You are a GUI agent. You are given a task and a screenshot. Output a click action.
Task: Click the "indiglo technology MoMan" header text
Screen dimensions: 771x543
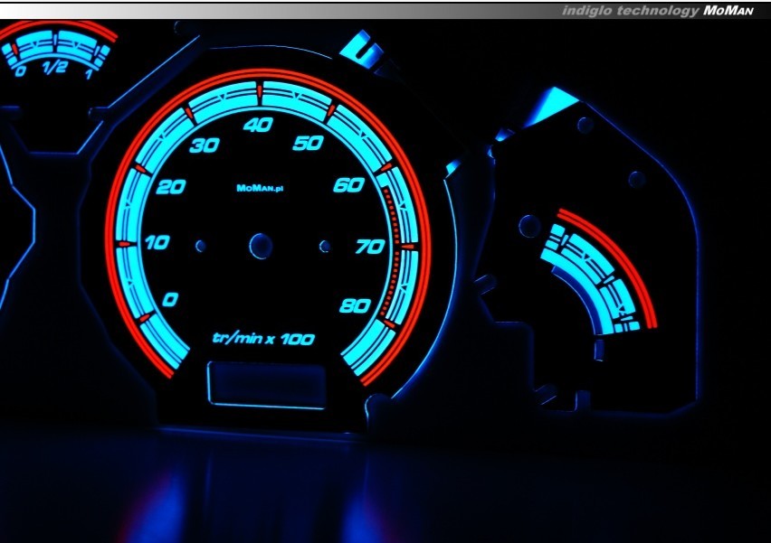[657, 11]
